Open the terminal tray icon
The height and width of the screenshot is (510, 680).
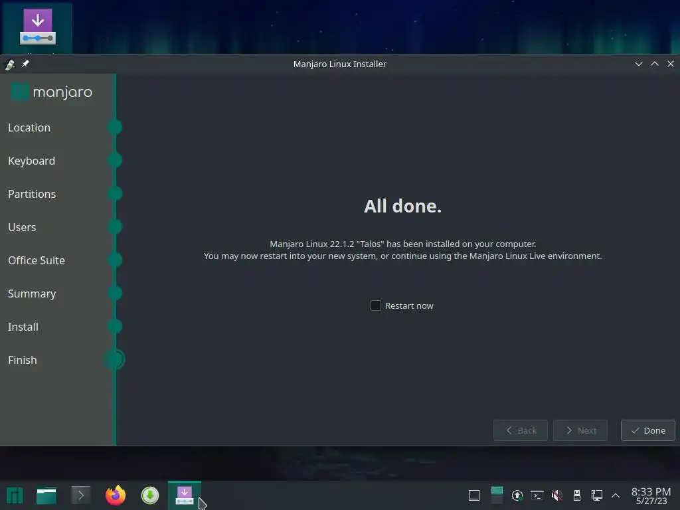point(537,495)
